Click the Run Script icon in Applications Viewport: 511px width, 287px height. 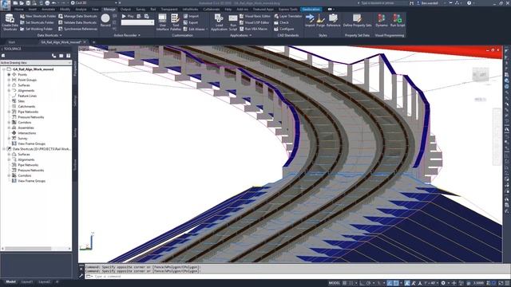point(233,22)
